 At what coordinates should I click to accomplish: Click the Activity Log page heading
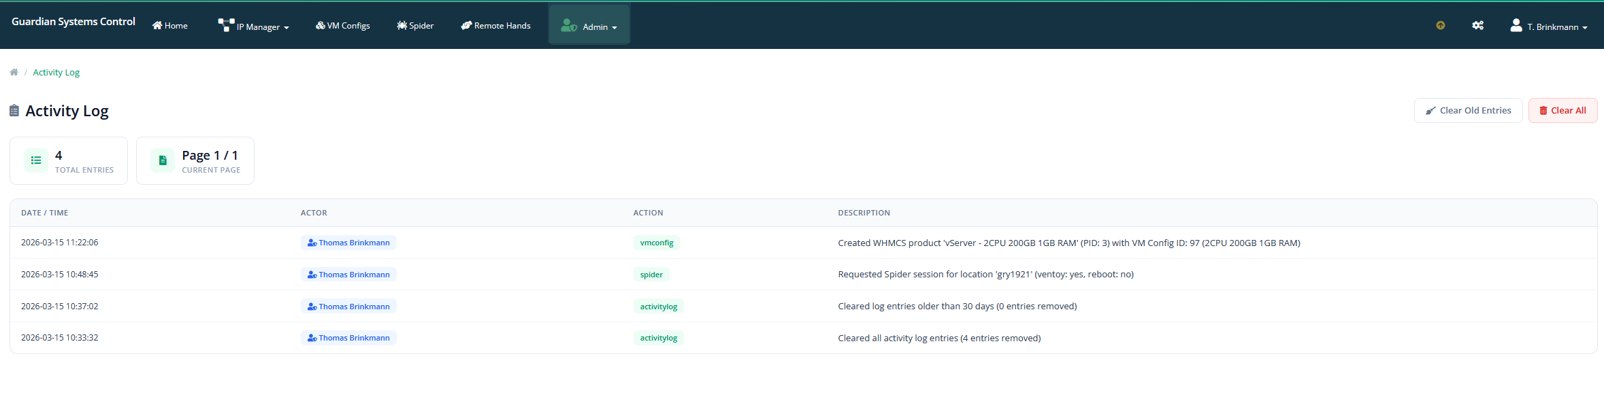[x=67, y=111]
